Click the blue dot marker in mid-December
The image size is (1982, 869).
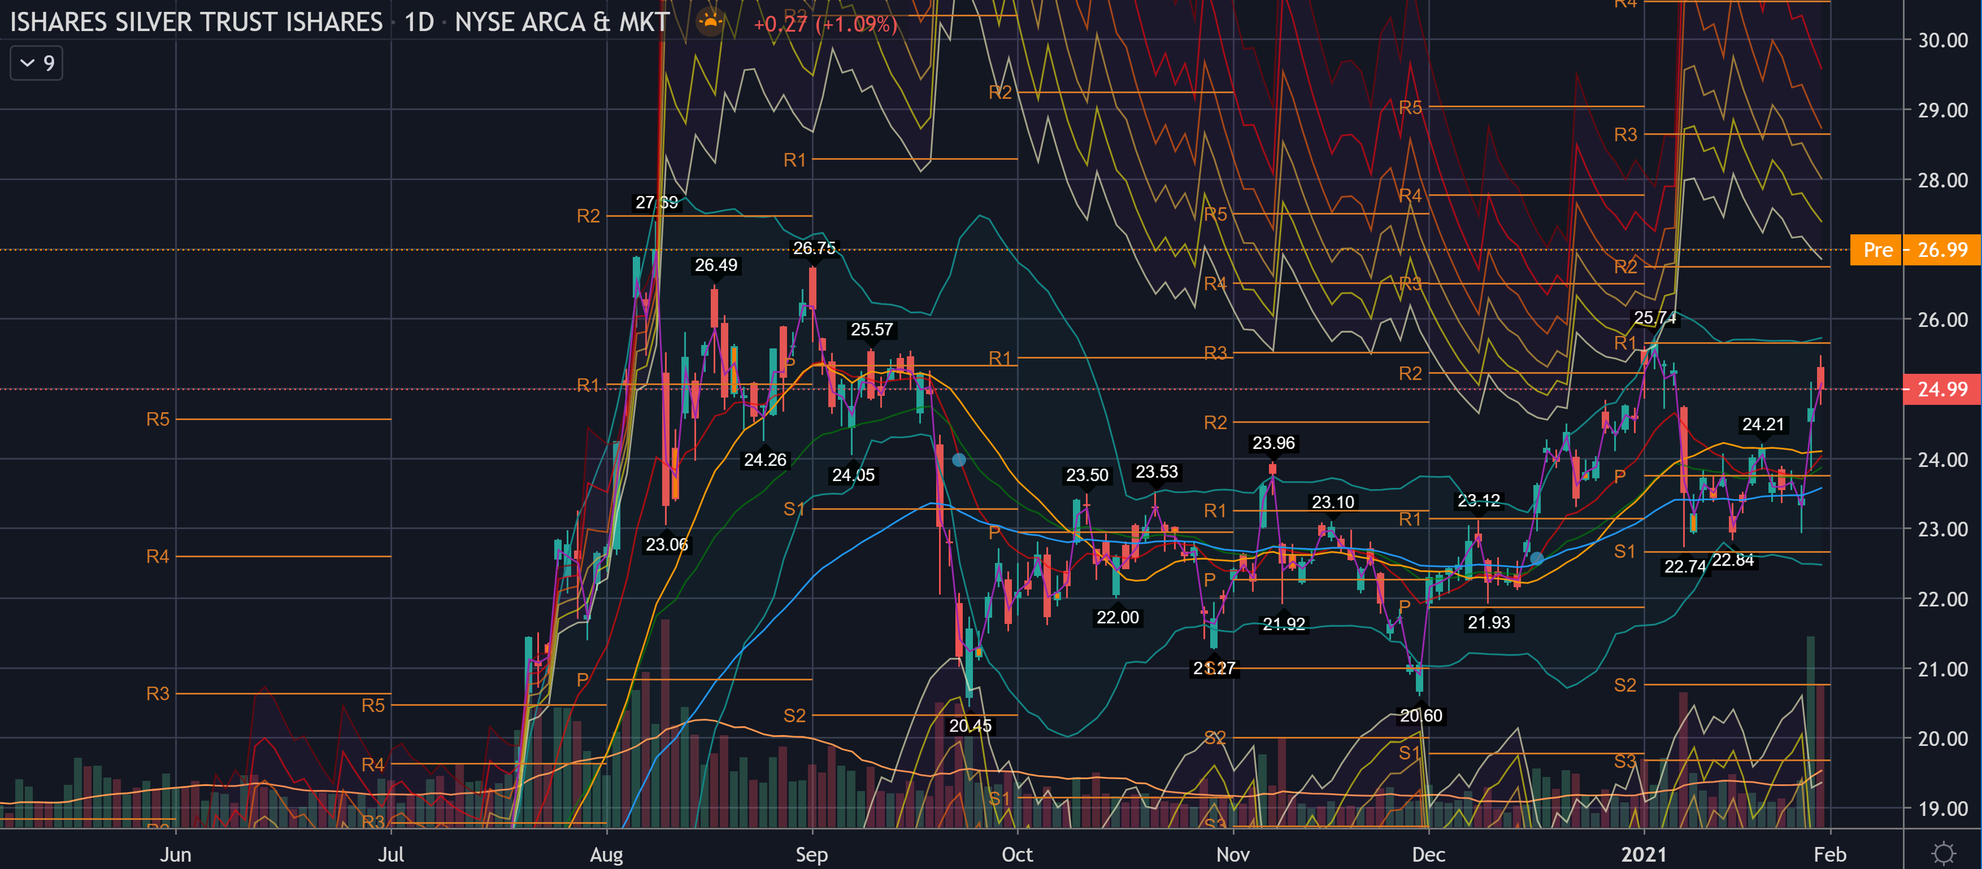1537,558
